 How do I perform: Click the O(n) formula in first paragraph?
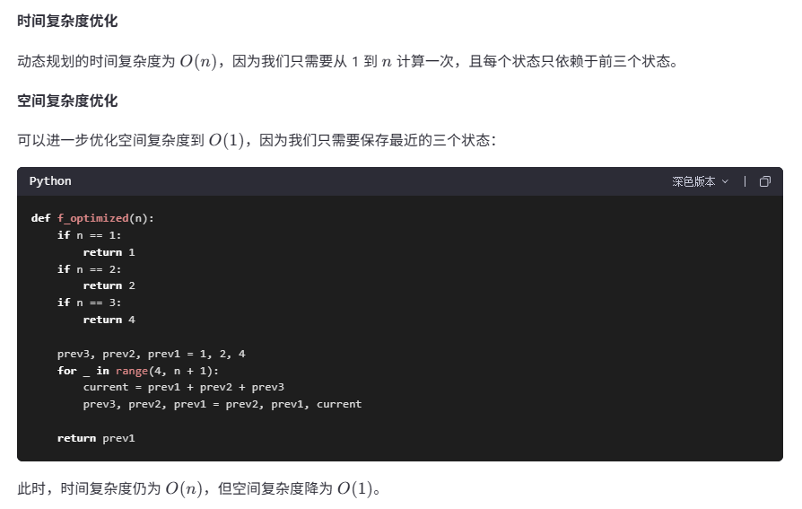point(198,61)
